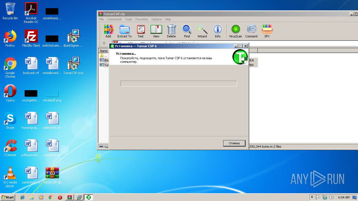
Task: Select the Acrobat Reader DC desktop icon
Action: (31, 13)
